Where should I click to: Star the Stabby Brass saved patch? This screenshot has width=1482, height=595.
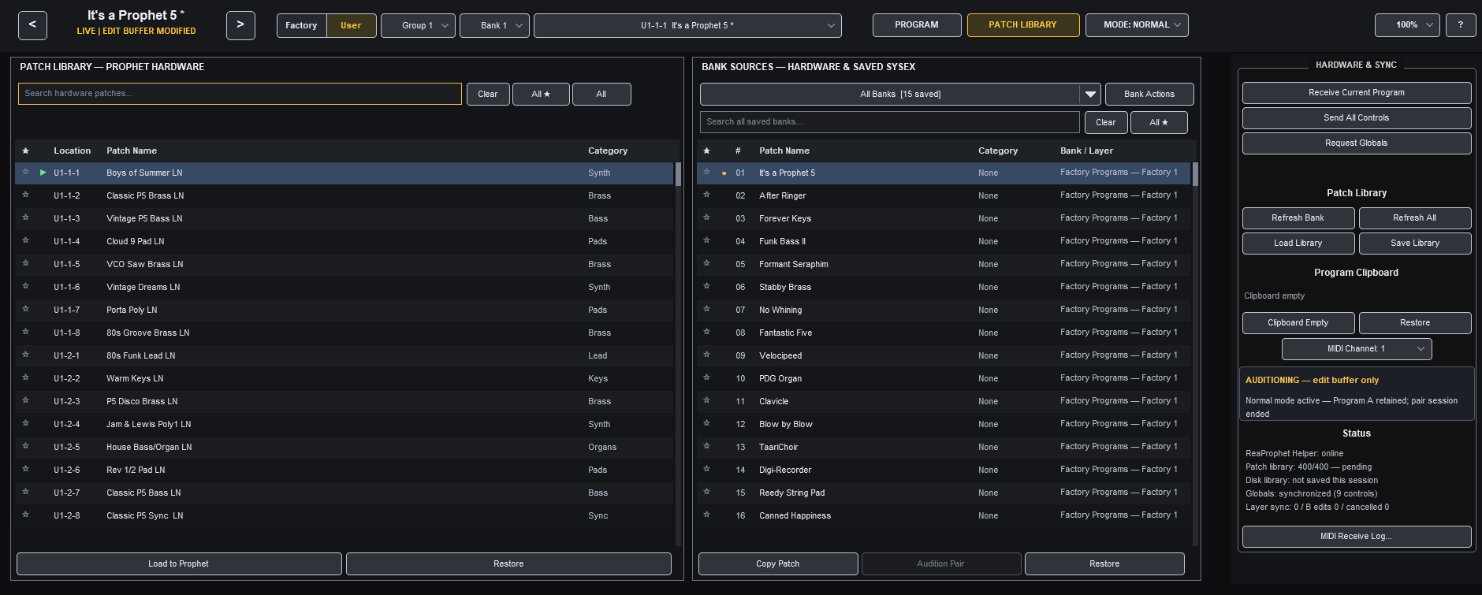[x=706, y=287]
